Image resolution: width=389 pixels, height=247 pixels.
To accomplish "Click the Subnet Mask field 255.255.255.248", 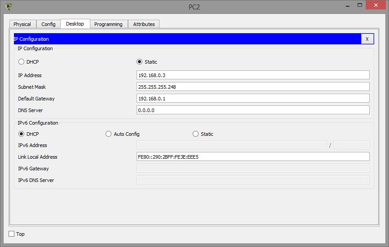I will (x=253, y=87).
